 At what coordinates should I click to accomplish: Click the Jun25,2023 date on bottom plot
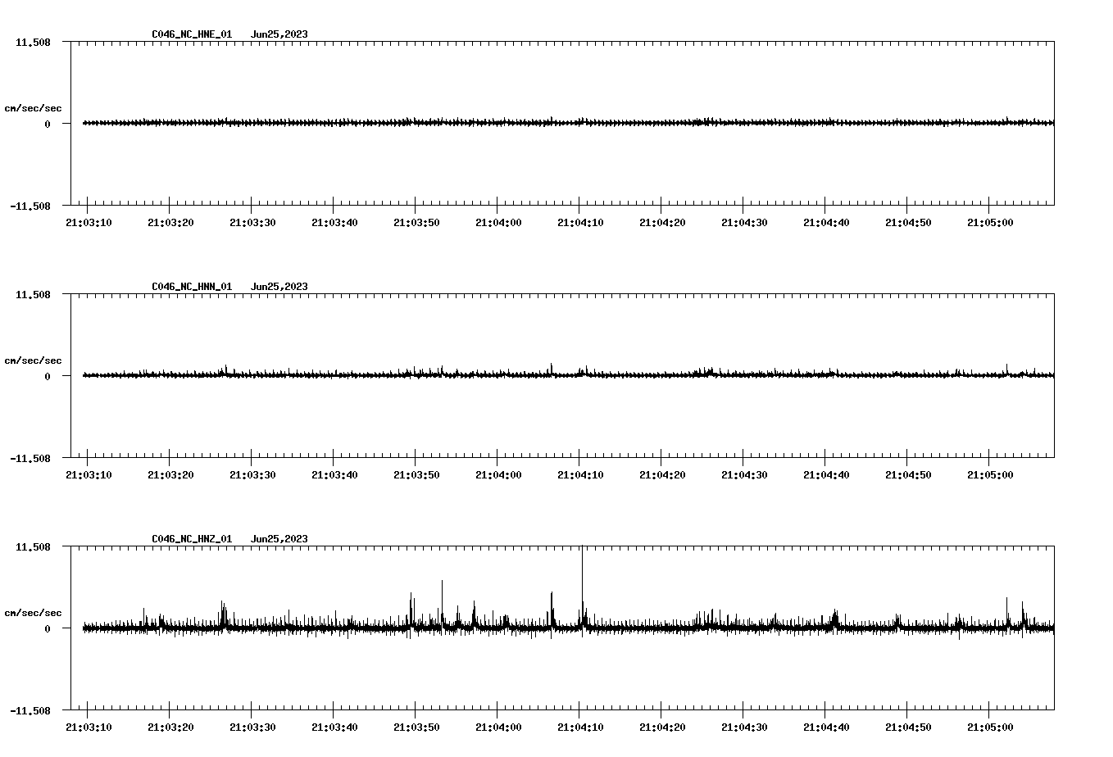pyautogui.click(x=279, y=538)
